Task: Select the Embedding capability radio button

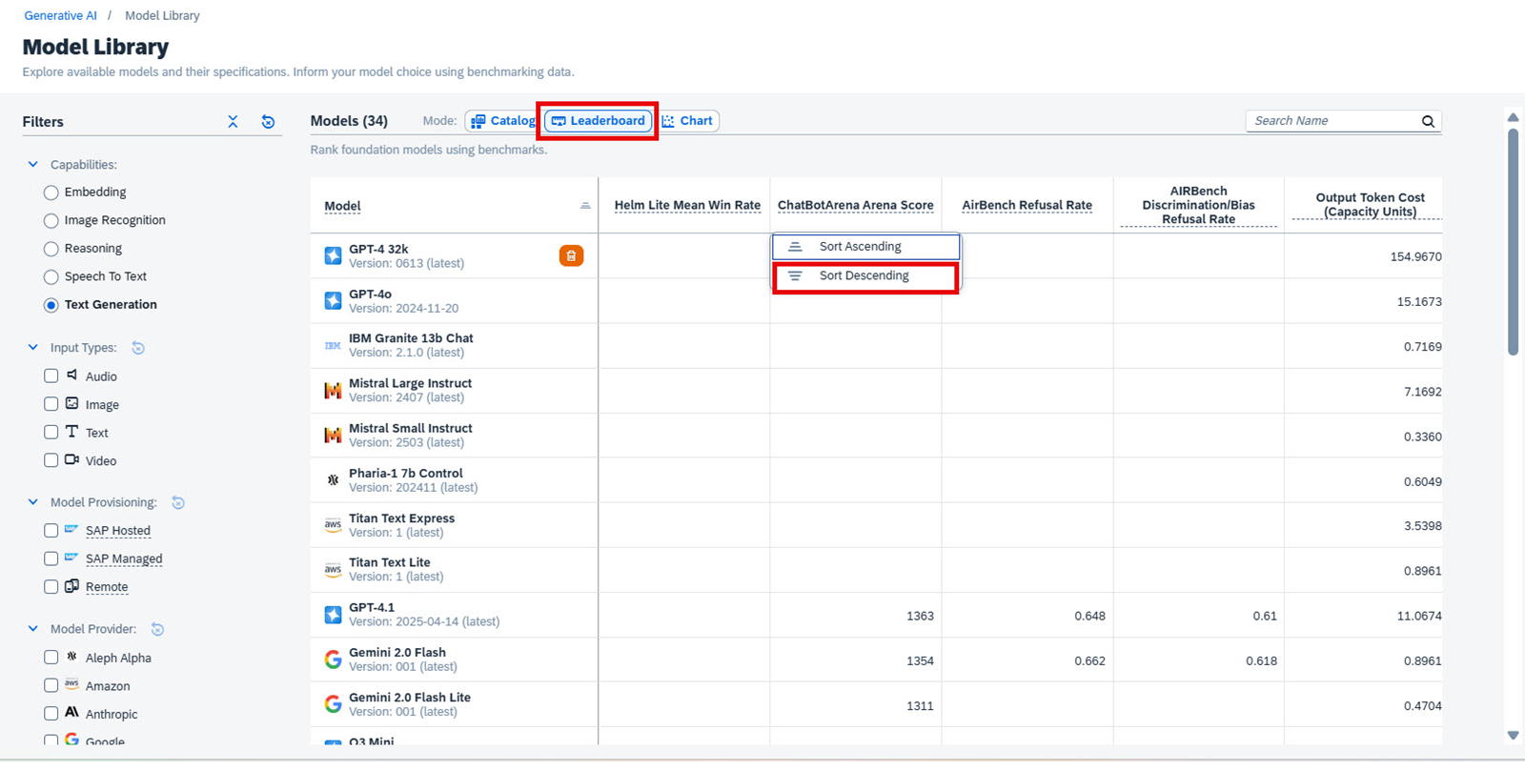Action: coord(51,193)
